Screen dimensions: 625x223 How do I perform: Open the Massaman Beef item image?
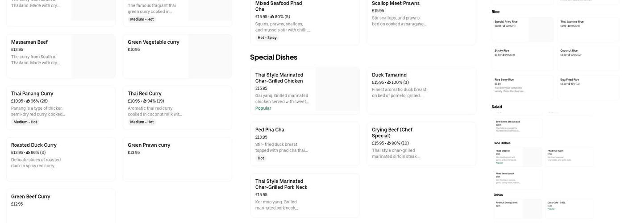click(x=93, y=56)
